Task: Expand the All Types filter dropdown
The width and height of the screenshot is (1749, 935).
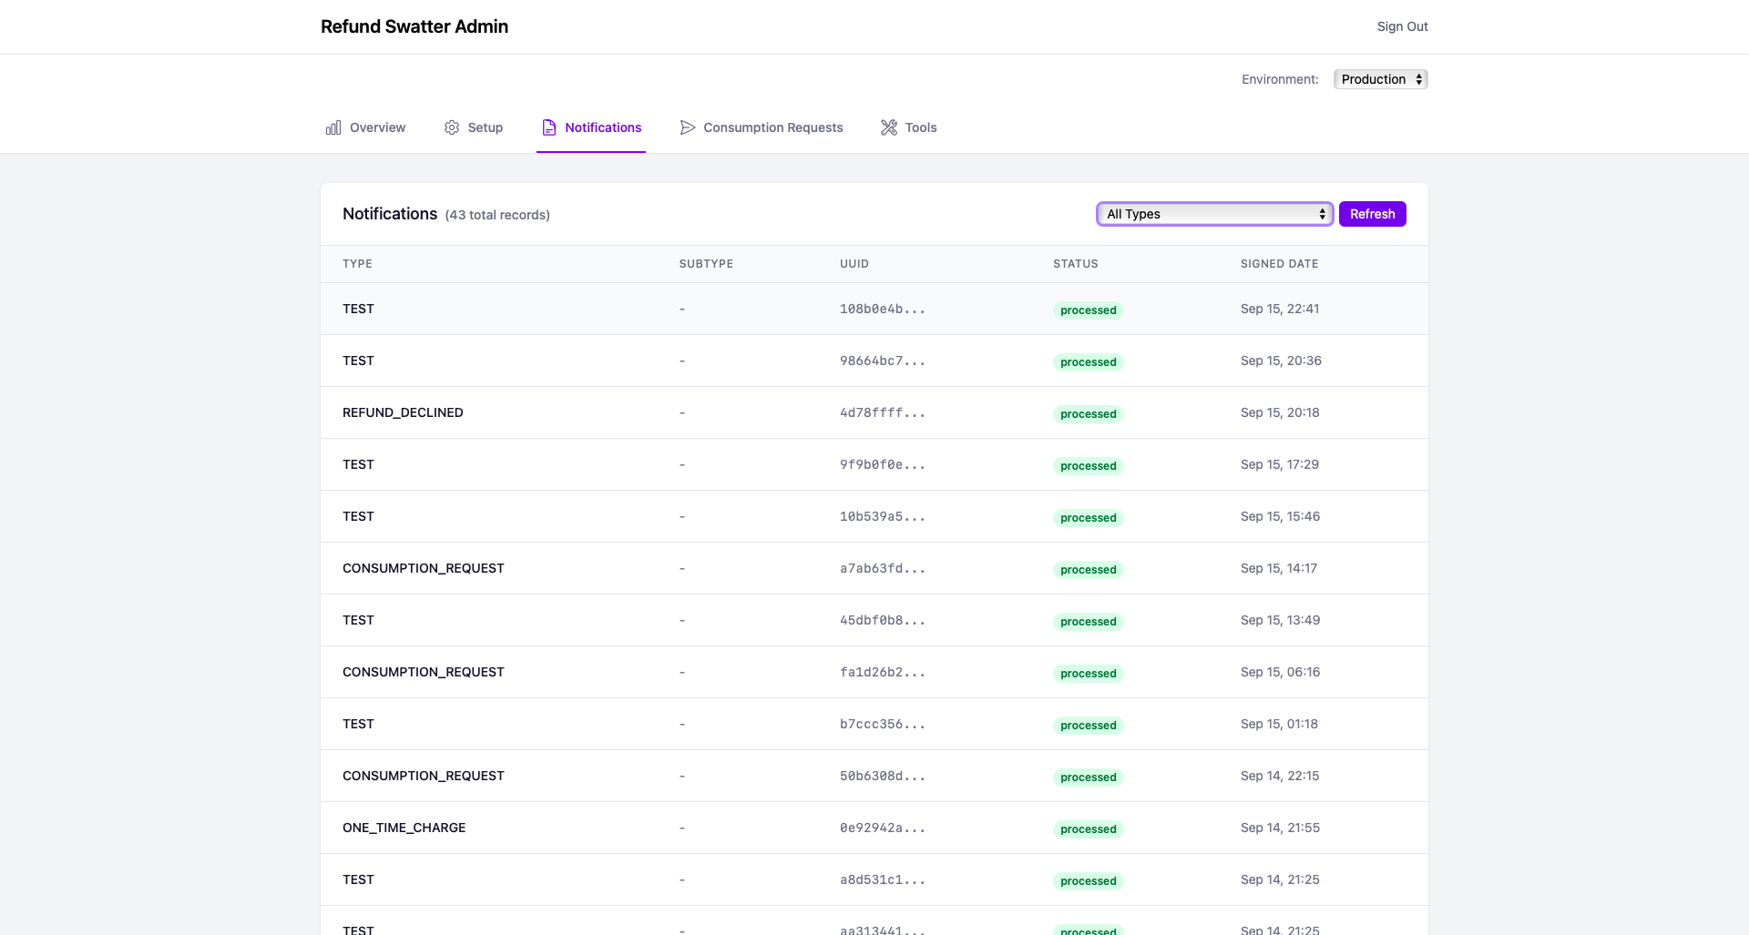Action: (1215, 214)
